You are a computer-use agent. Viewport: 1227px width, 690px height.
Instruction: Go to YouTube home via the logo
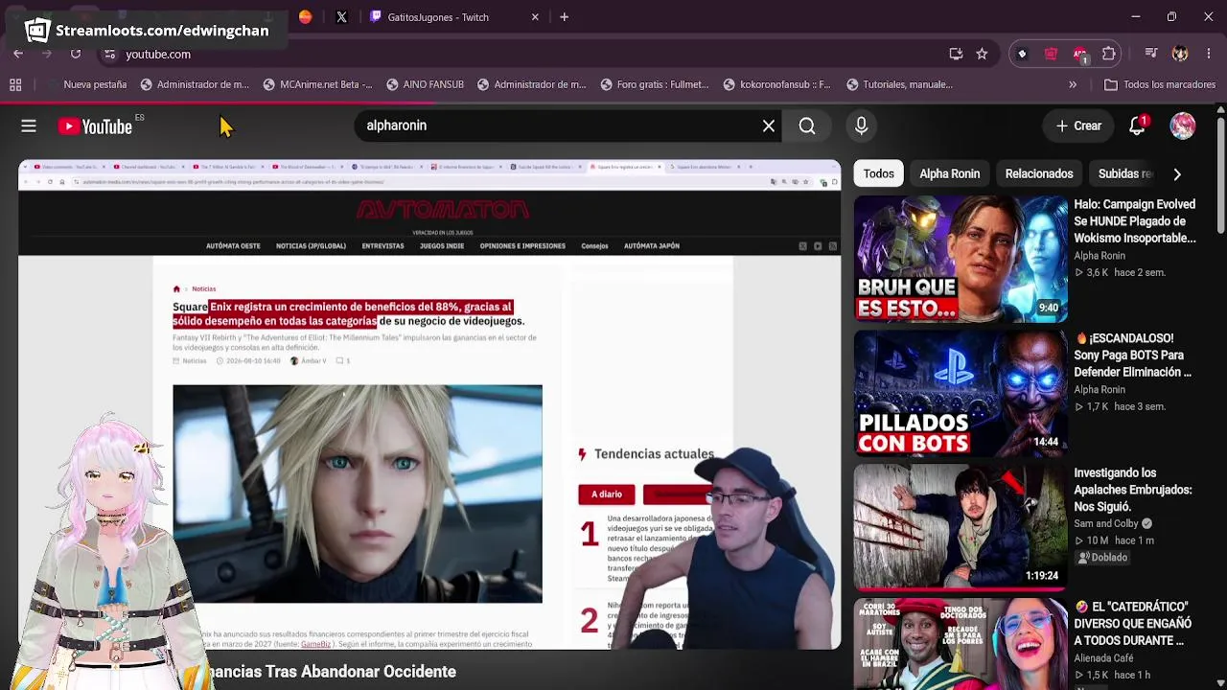pyautogui.click(x=95, y=126)
